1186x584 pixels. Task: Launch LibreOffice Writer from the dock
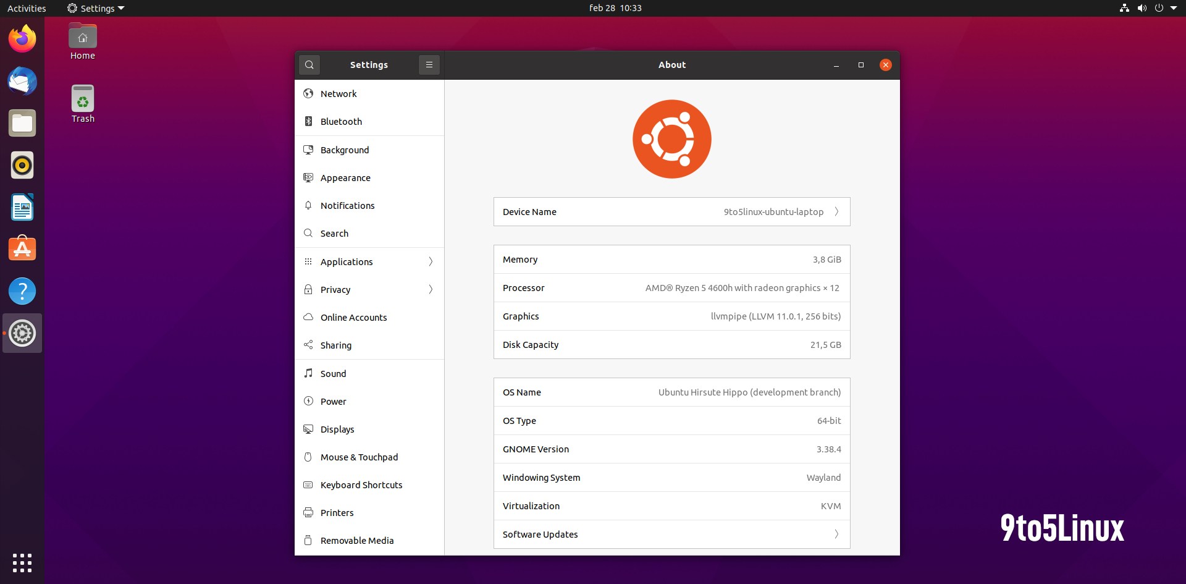tap(22, 207)
